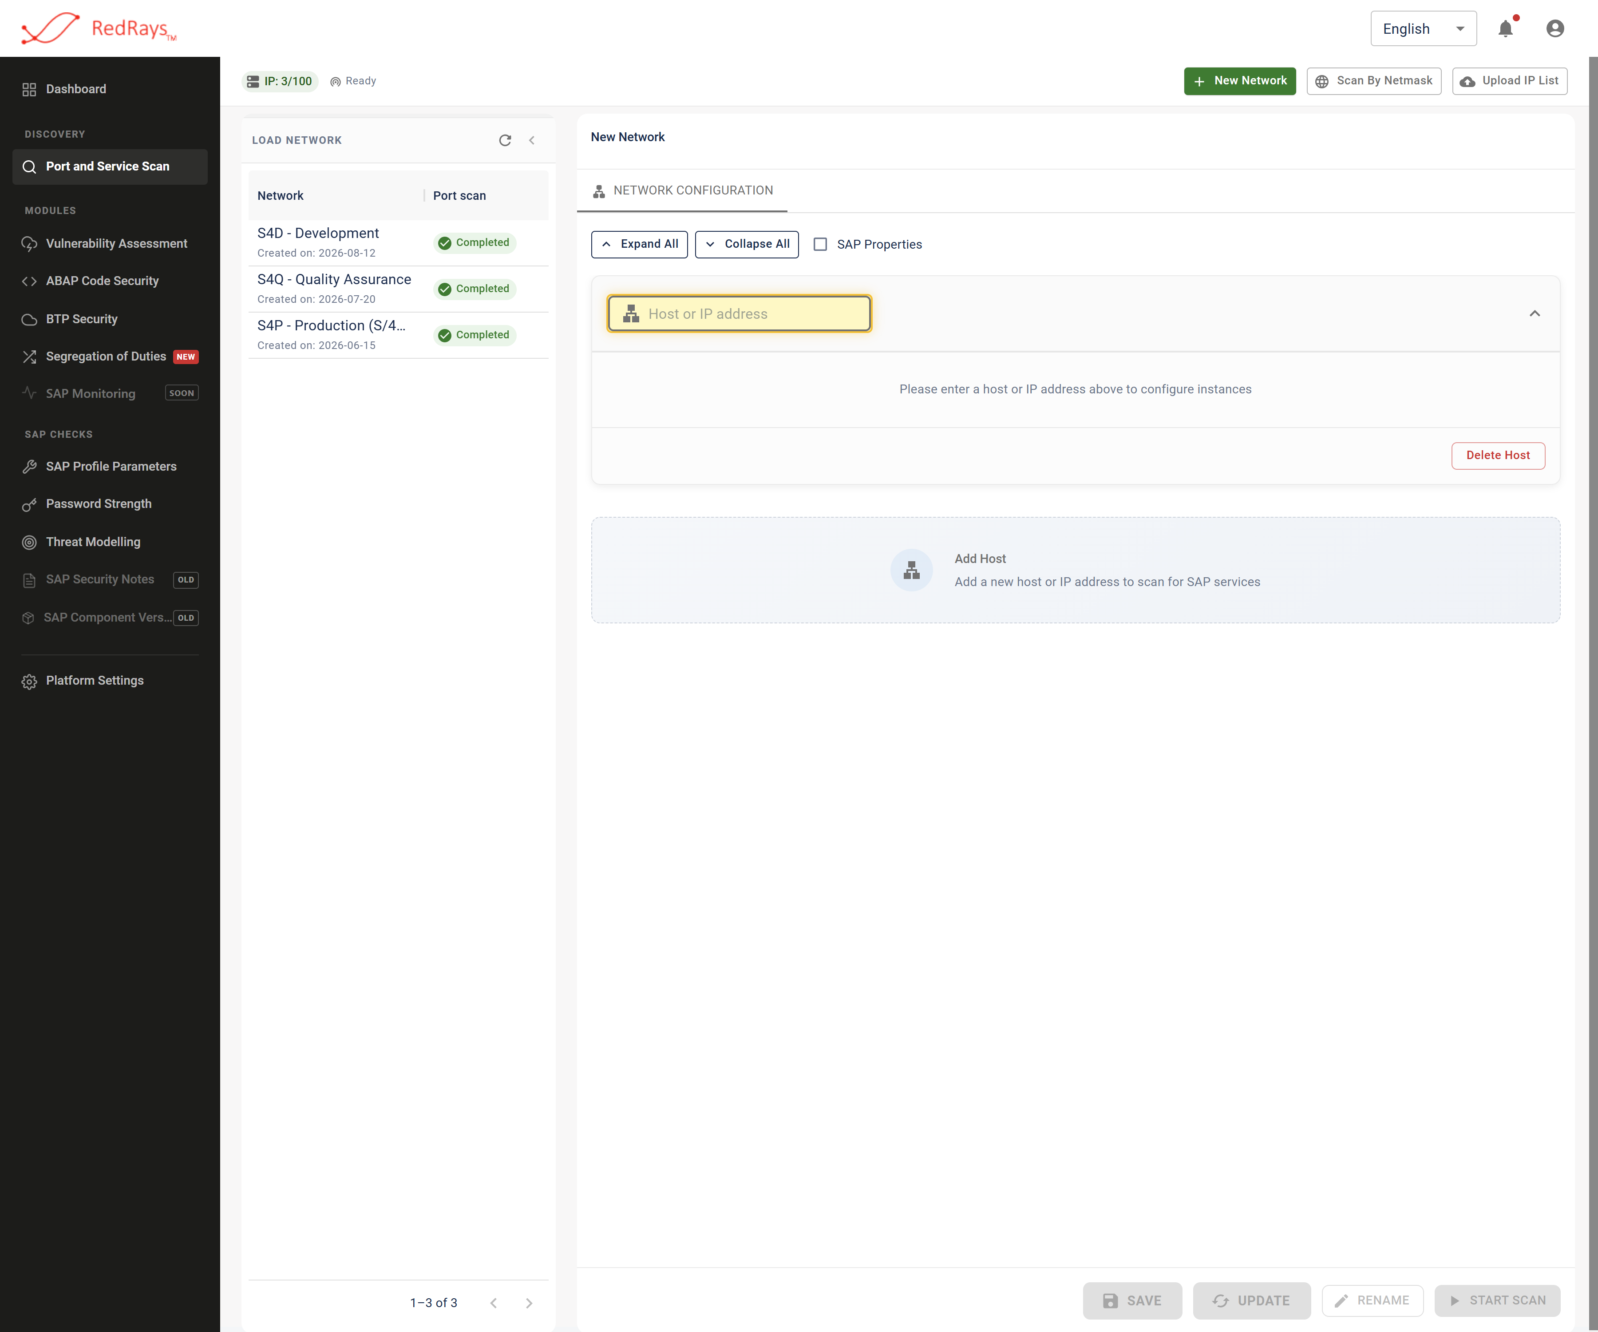Click the SAP Monitoring pulse icon
The height and width of the screenshot is (1332, 1598).
(29, 393)
